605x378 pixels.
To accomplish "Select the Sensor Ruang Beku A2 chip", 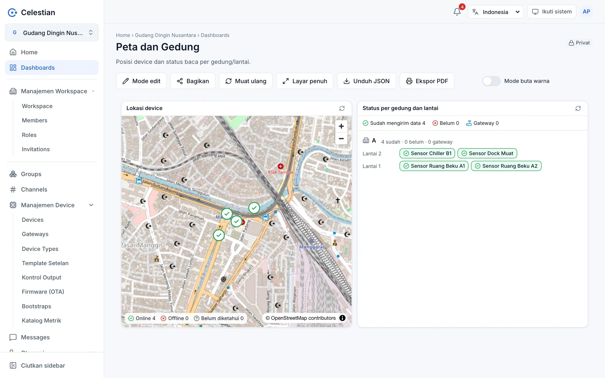I will click(506, 166).
